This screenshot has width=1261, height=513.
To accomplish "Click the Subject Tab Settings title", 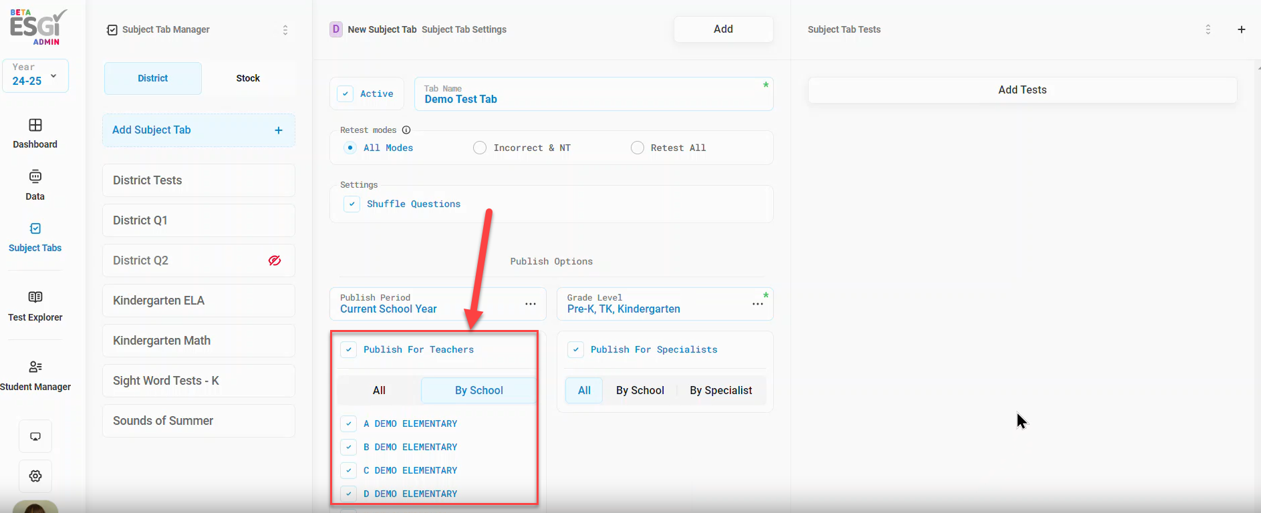I will (464, 29).
